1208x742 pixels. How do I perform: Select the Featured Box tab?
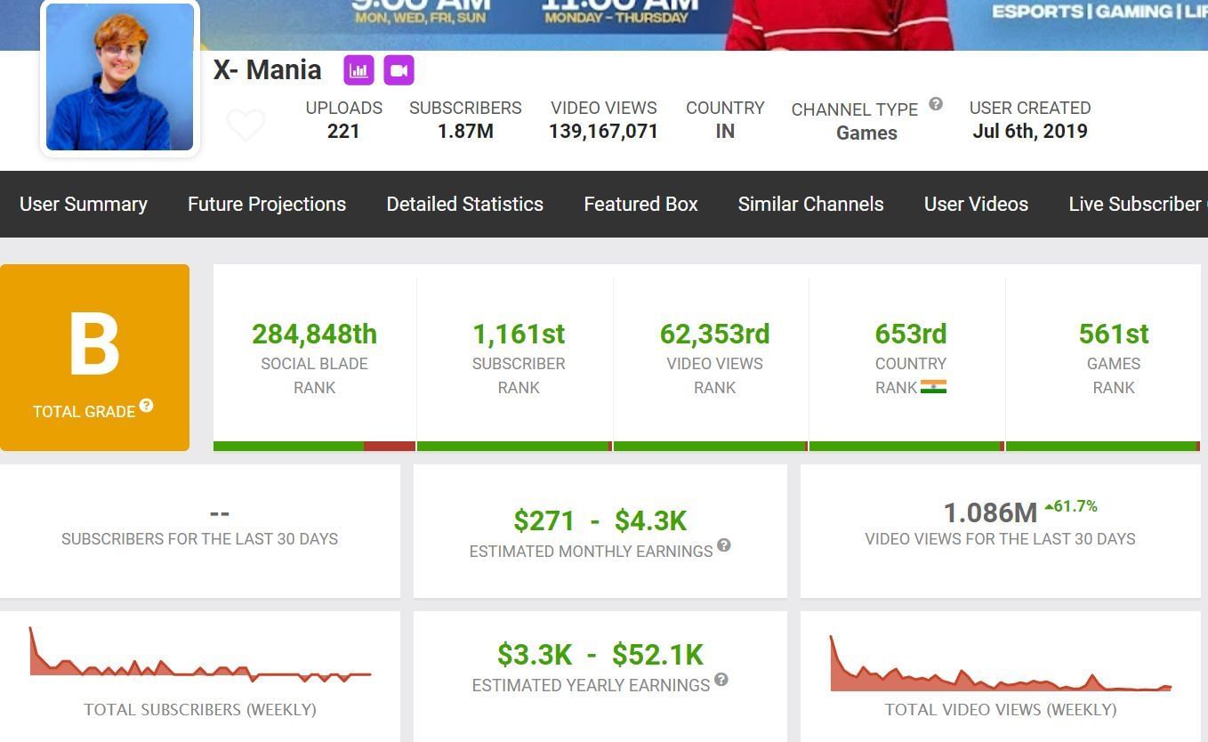640,204
